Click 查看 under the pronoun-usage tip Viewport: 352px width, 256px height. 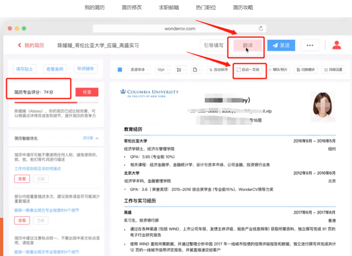point(22,179)
